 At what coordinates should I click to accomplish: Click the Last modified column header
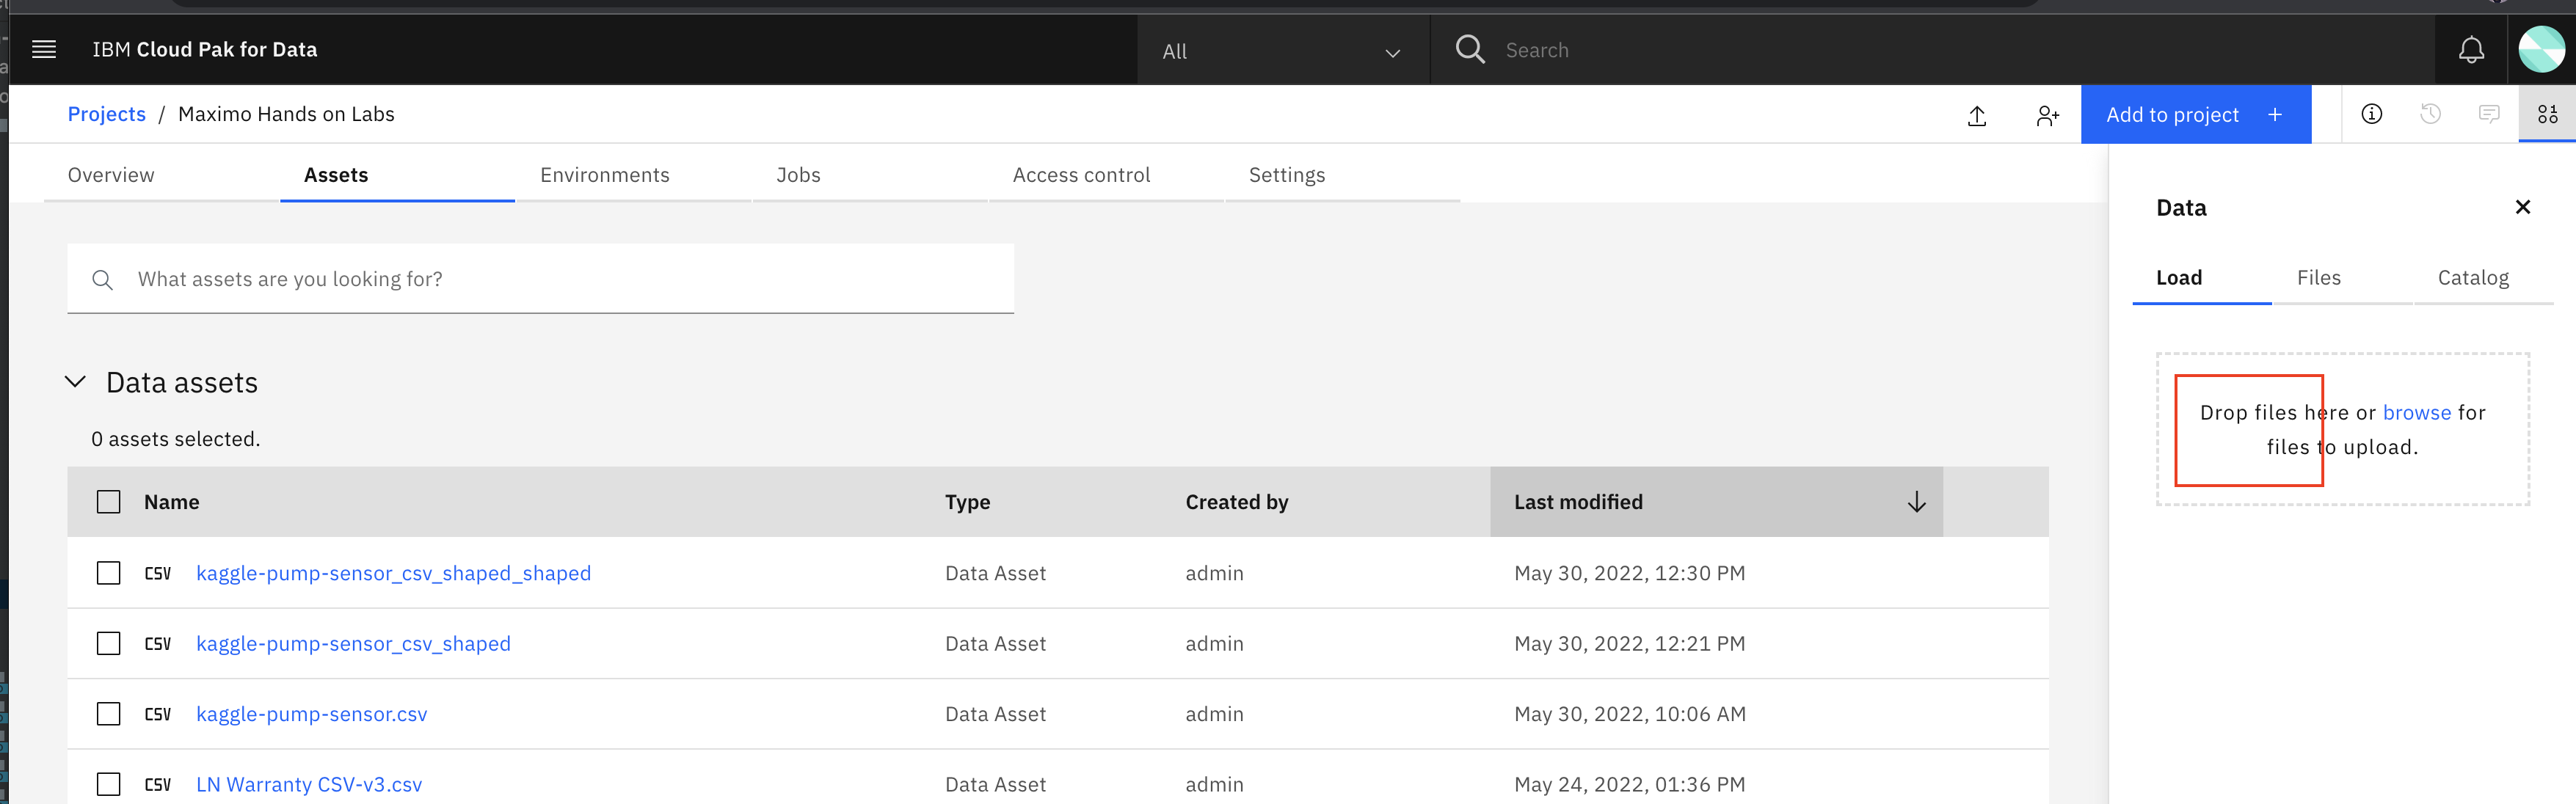tap(1716, 502)
